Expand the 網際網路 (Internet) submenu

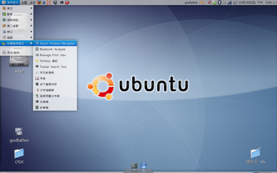17,20
